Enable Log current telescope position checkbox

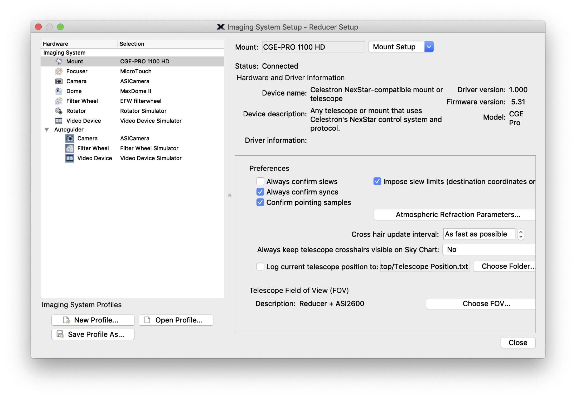[260, 267]
